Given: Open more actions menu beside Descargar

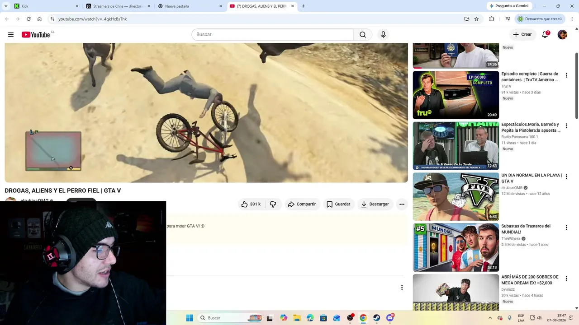Looking at the screenshot, I should pyautogui.click(x=402, y=204).
